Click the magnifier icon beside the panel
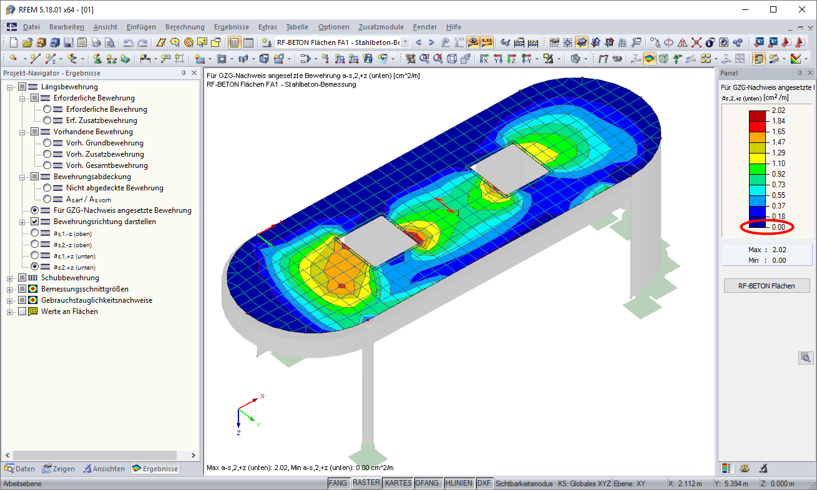Image resolution: width=817 pixels, height=490 pixels. pyautogui.click(x=805, y=358)
